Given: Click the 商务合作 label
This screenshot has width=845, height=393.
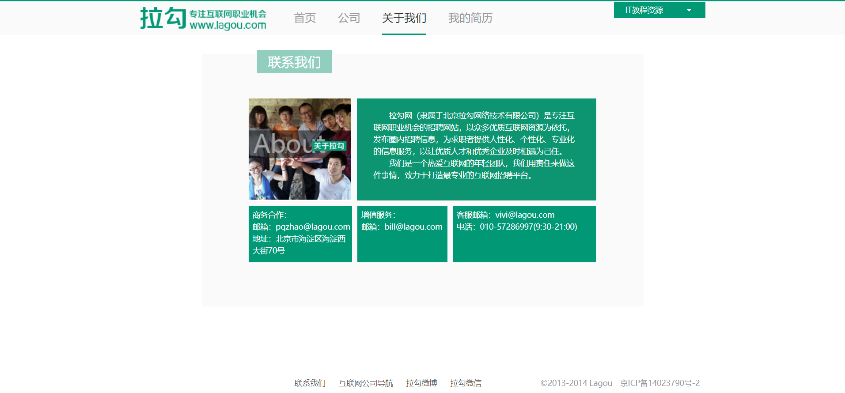Looking at the screenshot, I should click(x=269, y=215).
